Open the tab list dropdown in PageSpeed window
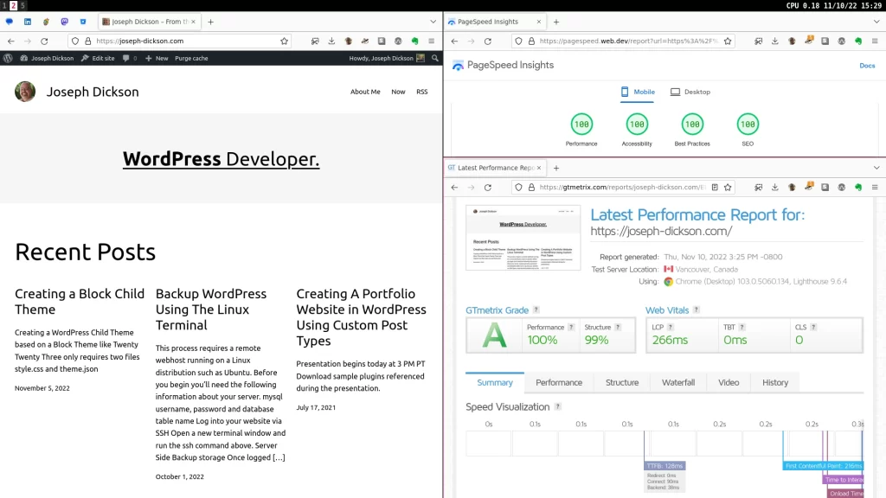886x498 pixels. point(876,22)
